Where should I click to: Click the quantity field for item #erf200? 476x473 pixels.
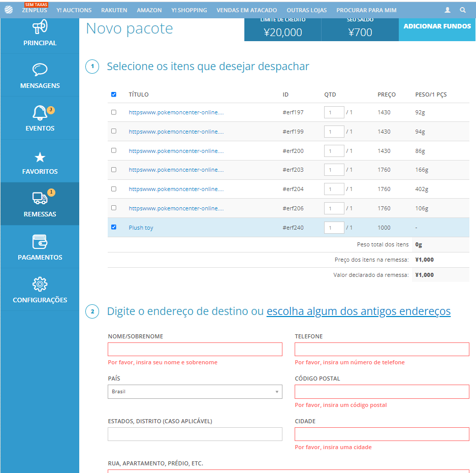click(334, 151)
